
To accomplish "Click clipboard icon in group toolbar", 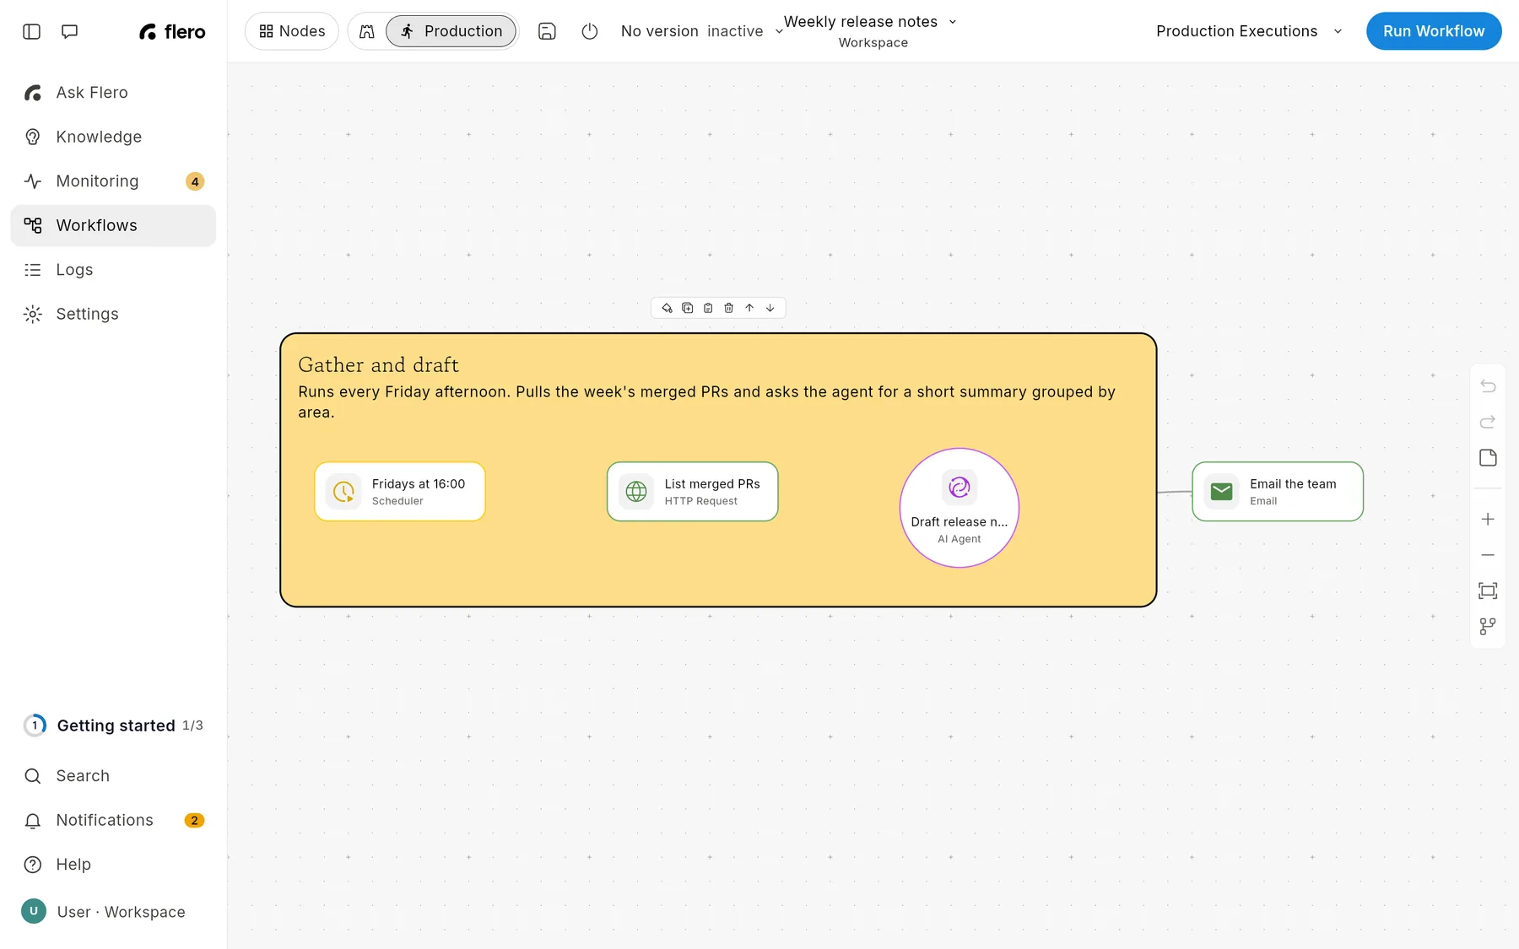I will coord(708,308).
